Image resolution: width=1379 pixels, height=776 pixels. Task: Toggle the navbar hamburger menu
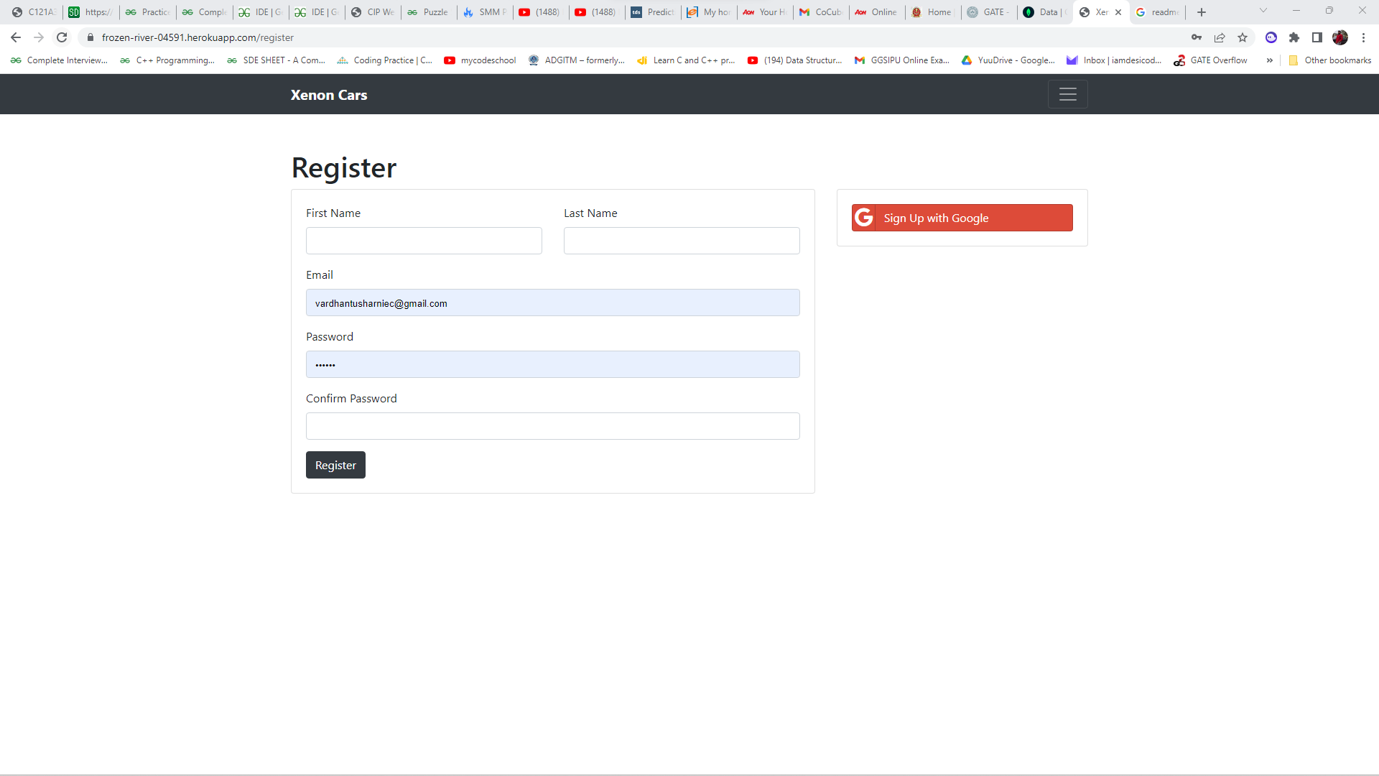tap(1068, 93)
